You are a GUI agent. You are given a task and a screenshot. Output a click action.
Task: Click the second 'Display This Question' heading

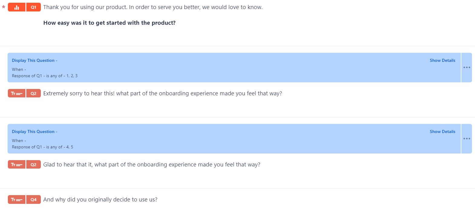pyautogui.click(x=33, y=132)
